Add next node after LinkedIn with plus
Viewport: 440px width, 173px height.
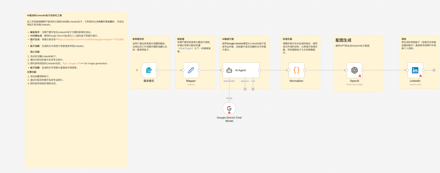(434, 70)
